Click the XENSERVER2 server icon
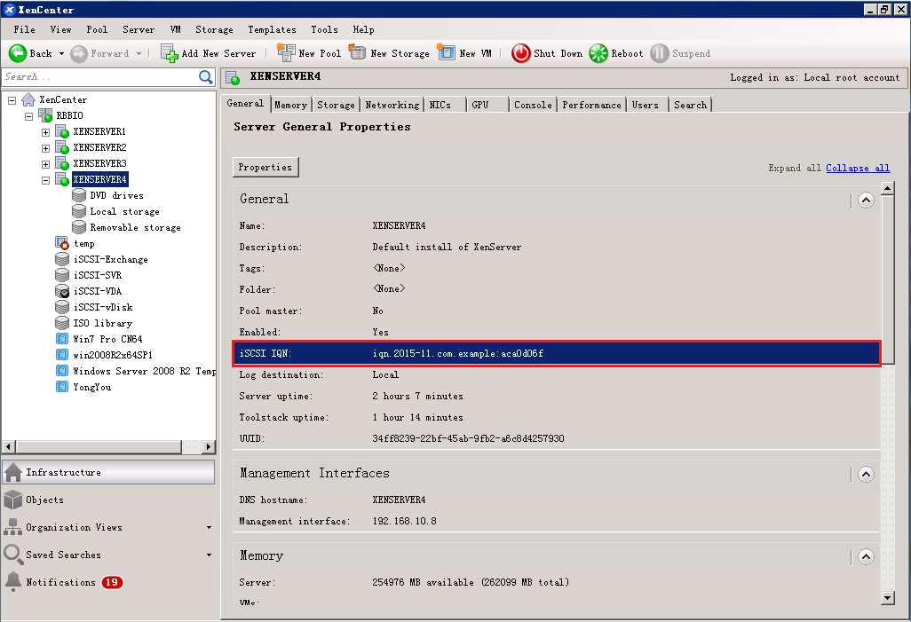Image resolution: width=911 pixels, height=622 pixels. [62, 147]
